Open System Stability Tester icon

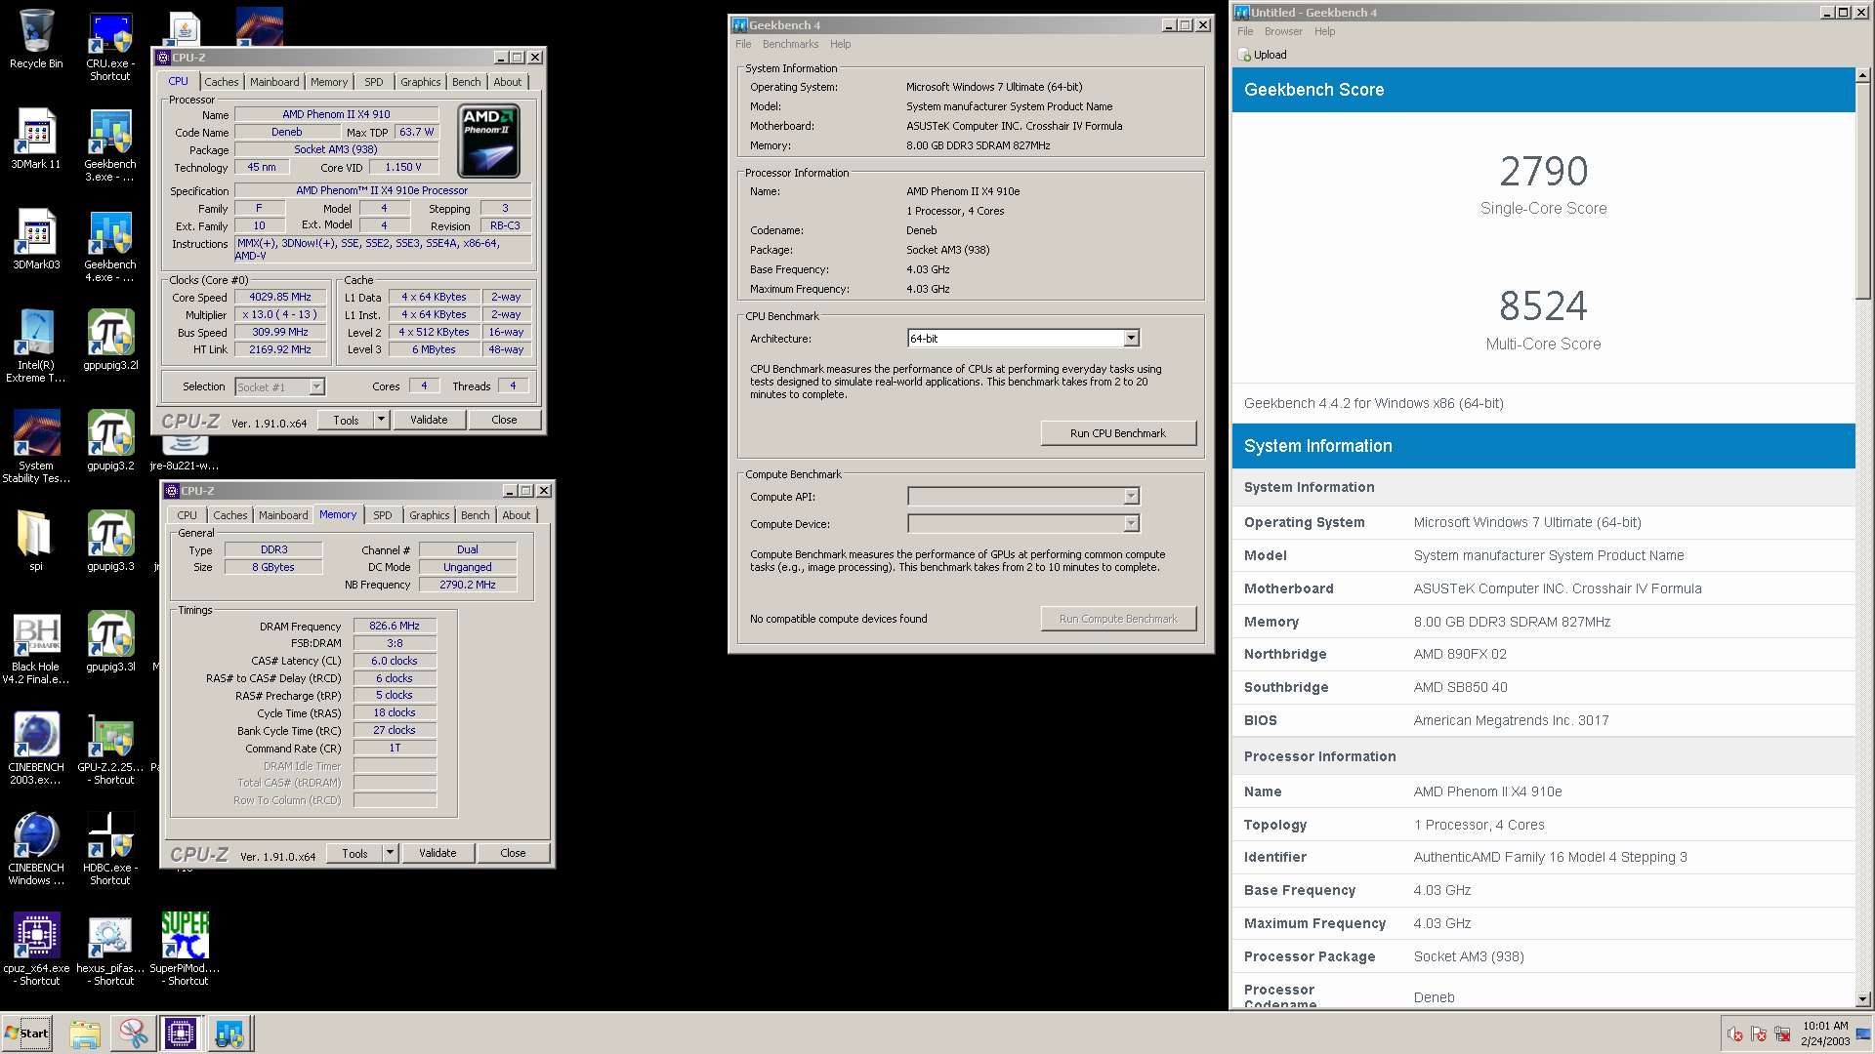[36, 446]
